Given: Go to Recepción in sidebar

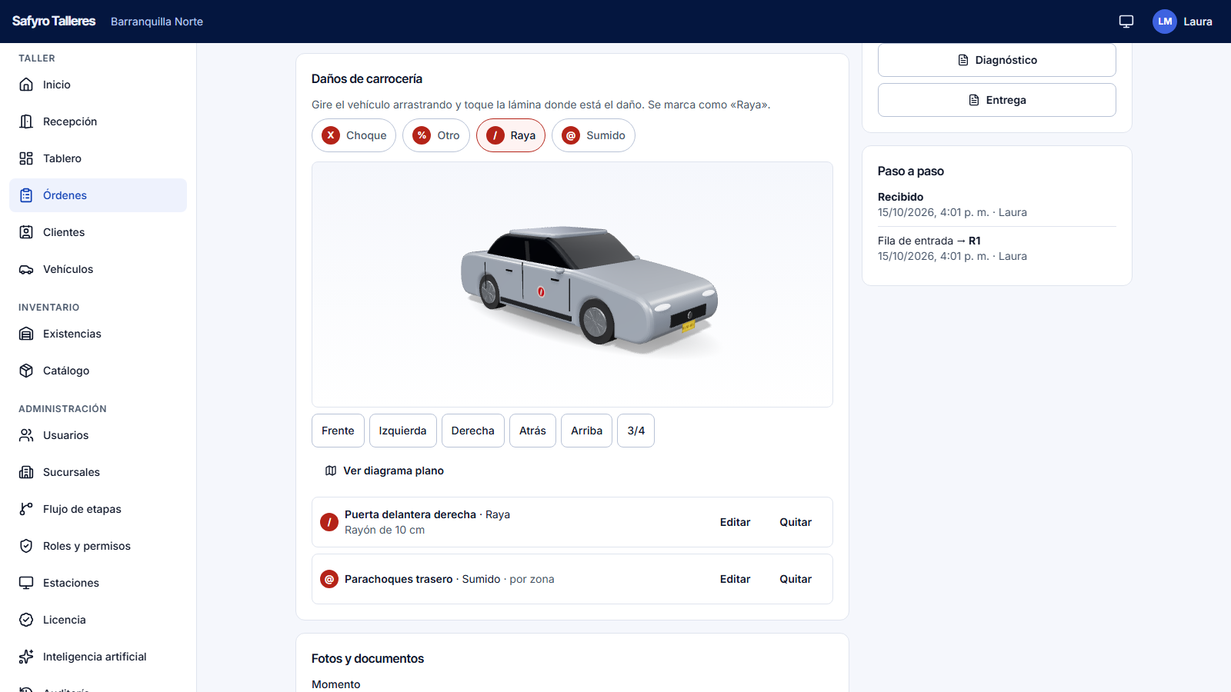Looking at the screenshot, I should point(98,121).
